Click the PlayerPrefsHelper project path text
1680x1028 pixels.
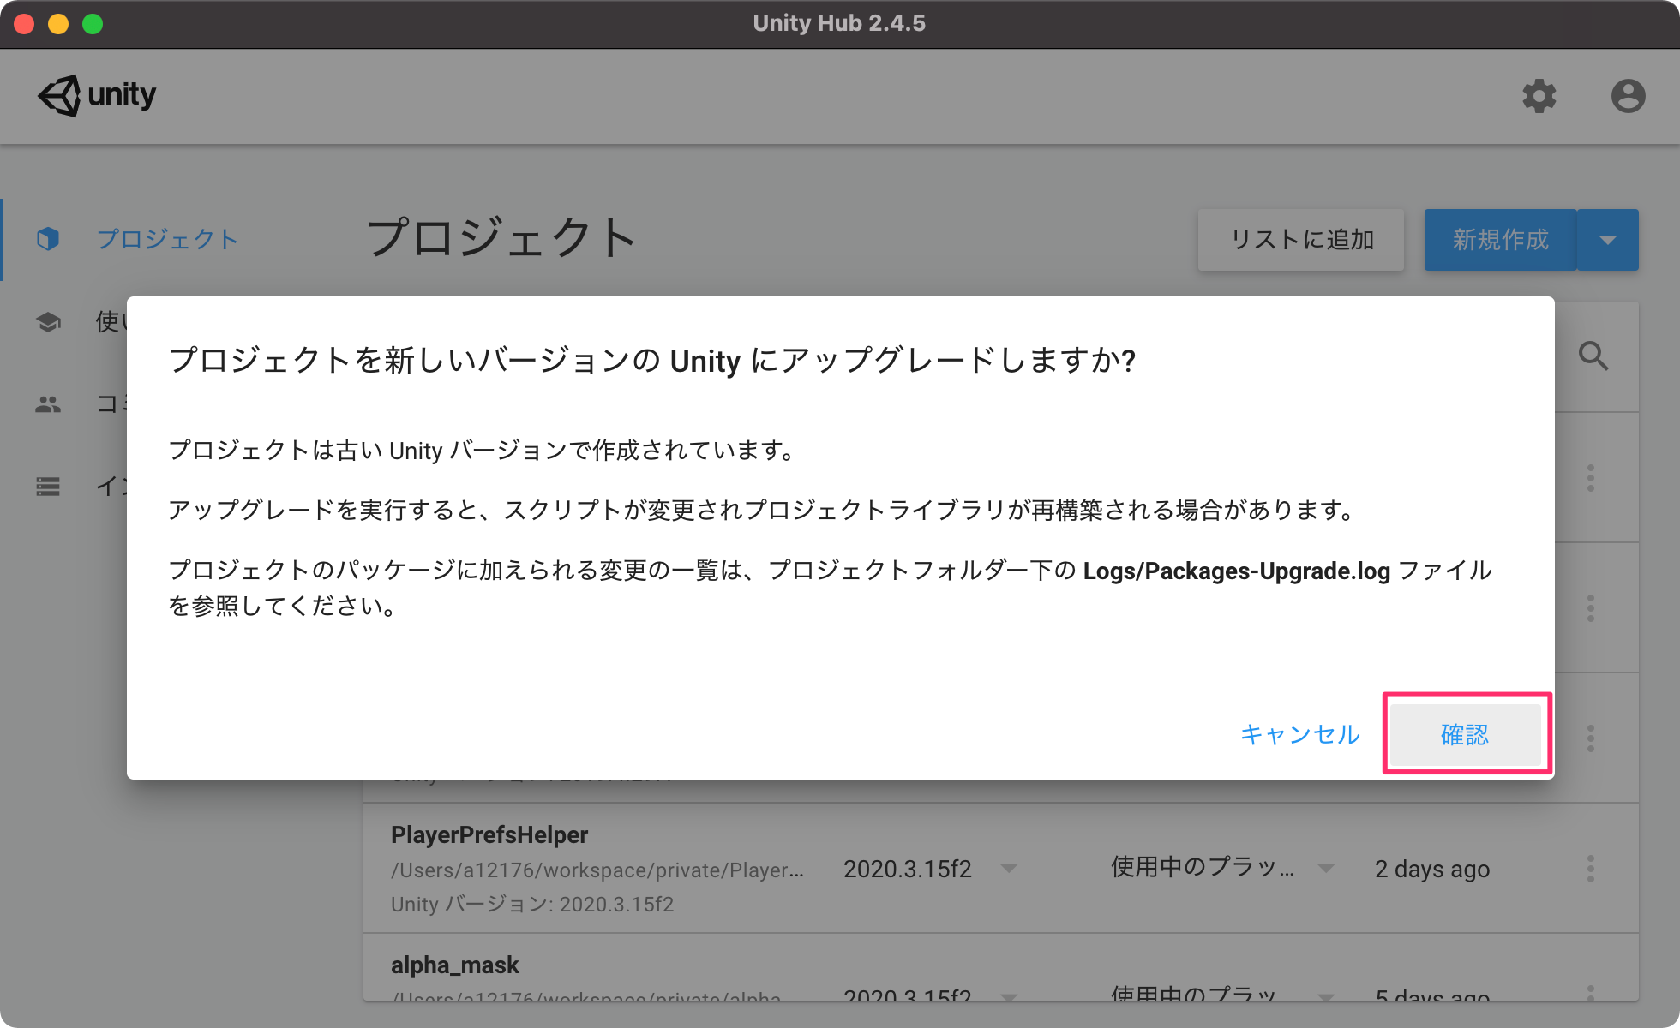pyautogui.click(x=597, y=870)
